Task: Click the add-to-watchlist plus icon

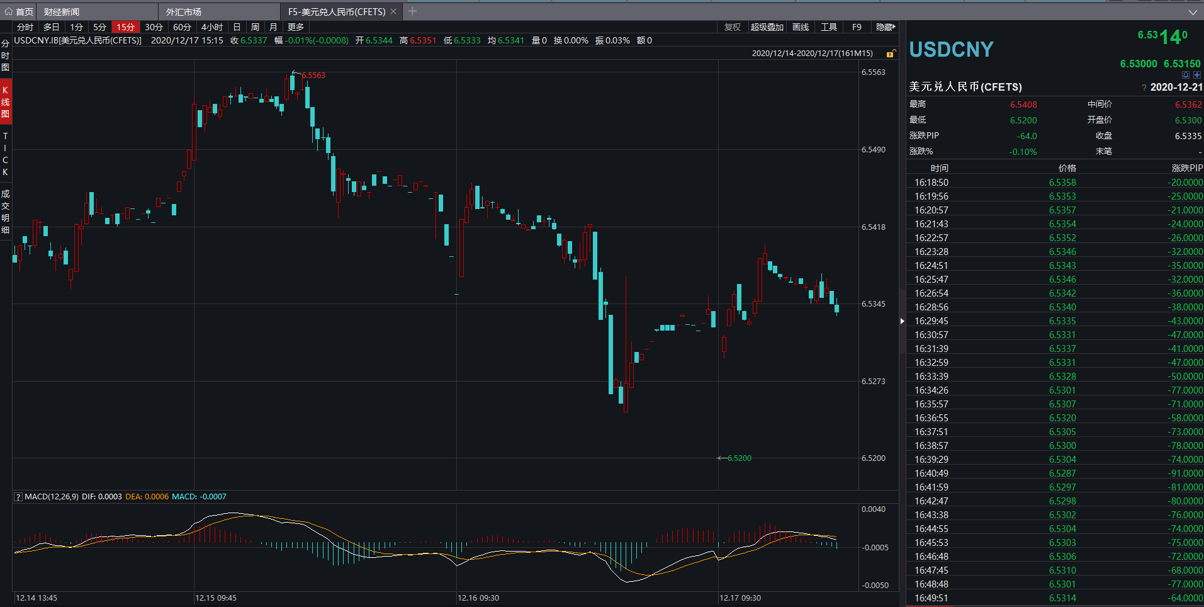Action: click(x=1197, y=75)
